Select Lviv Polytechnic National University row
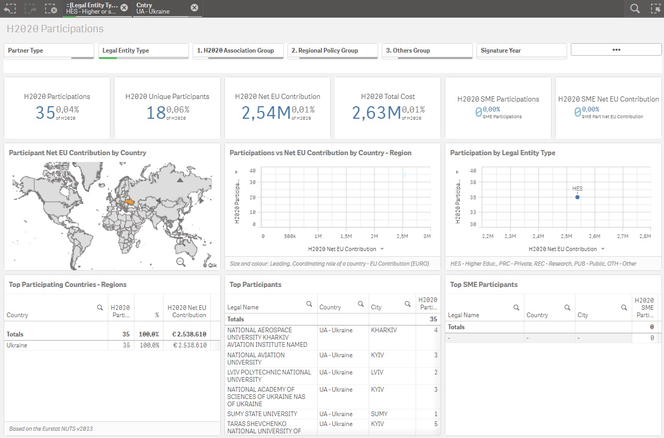This screenshot has width=664, height=438. [x=333, y=376]
